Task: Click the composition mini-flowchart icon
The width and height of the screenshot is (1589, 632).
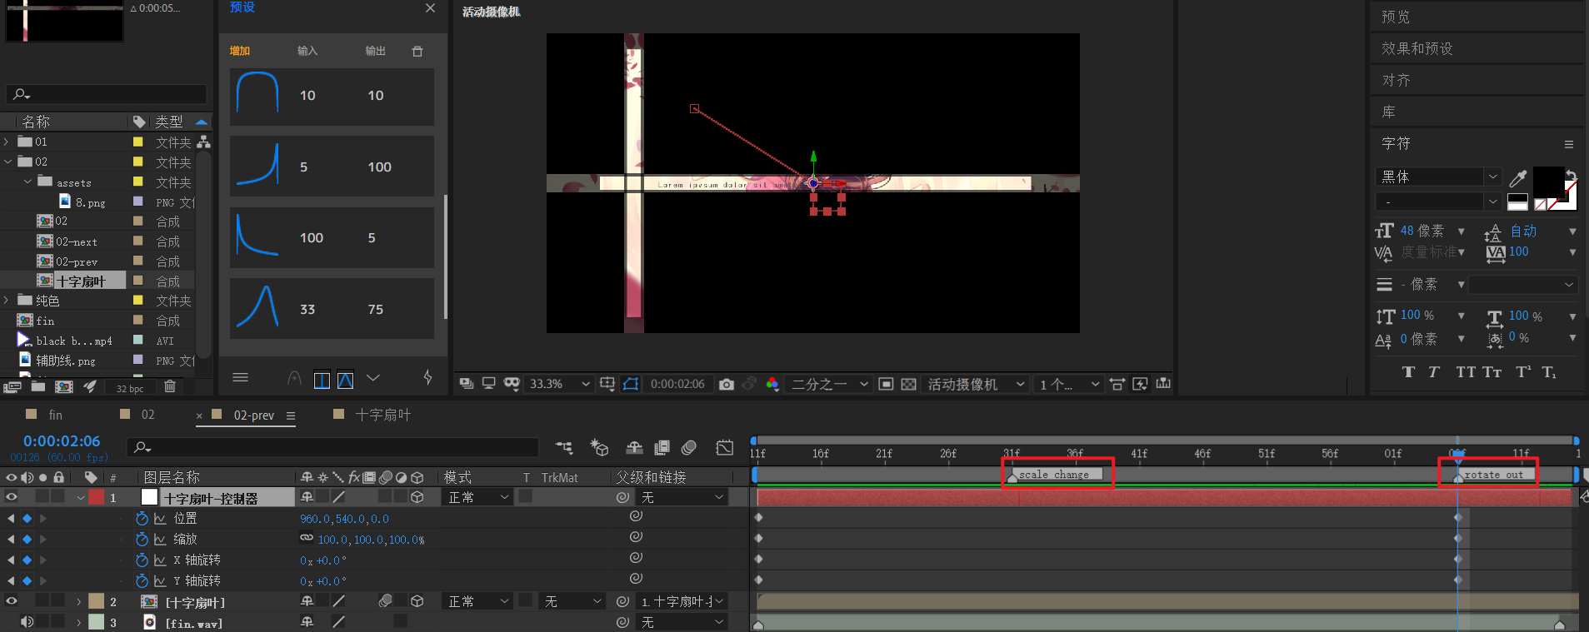Action: [564, 448]
